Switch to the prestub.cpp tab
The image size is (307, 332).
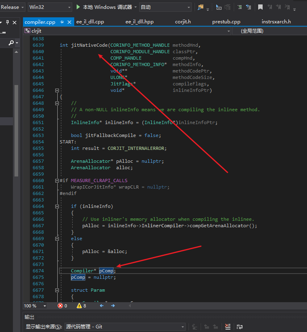(226, 22)
